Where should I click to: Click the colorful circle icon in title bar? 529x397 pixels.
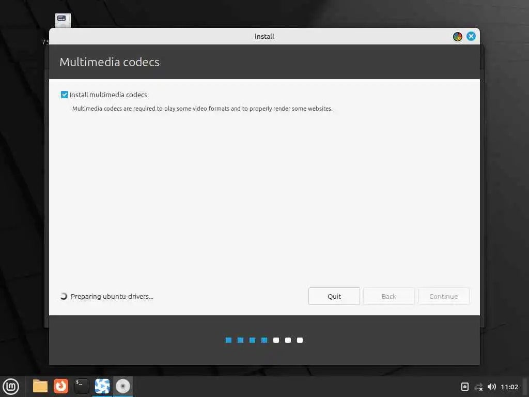[458, 37]
